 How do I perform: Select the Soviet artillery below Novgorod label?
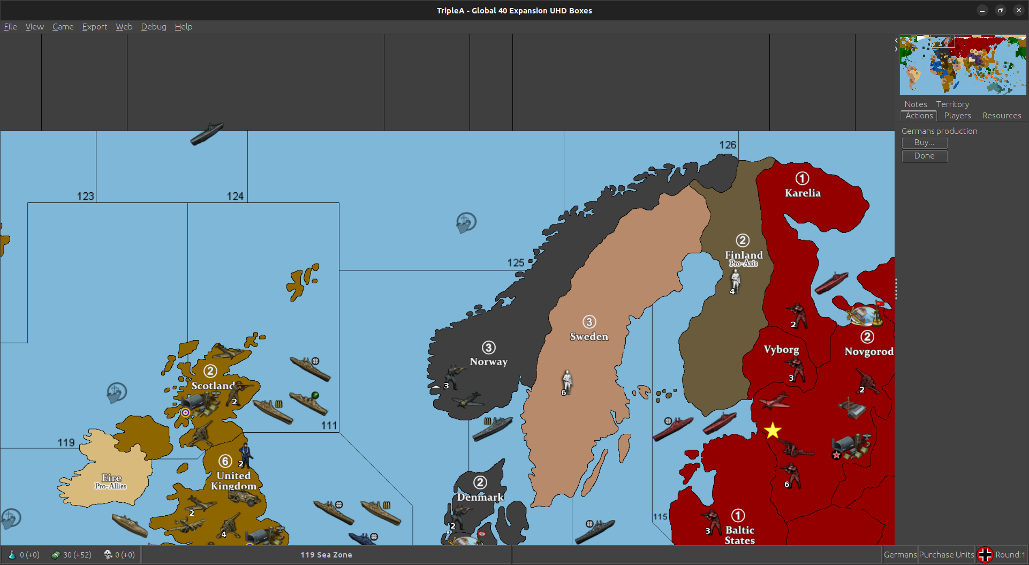868,381
